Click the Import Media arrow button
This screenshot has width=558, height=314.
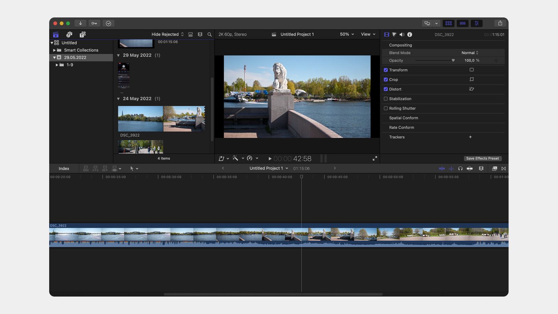80,23
